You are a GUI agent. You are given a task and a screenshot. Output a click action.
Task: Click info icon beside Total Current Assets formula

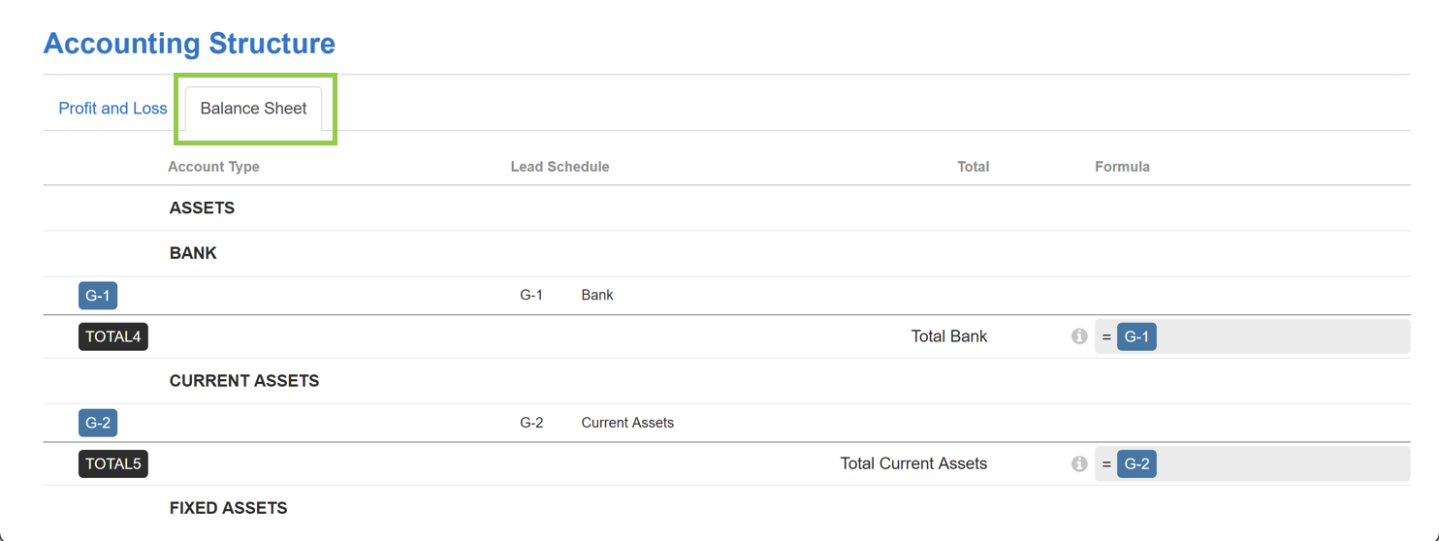(x=1079, y=464)
